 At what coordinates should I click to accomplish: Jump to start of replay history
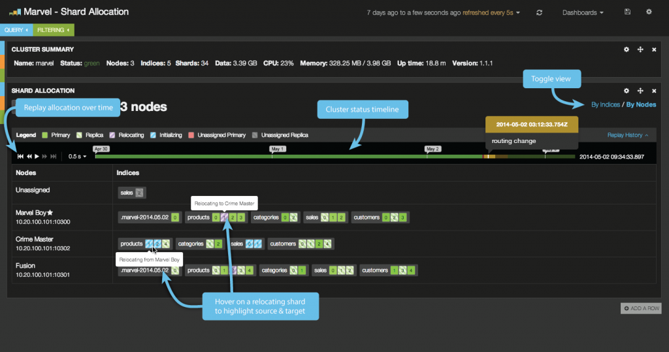pyautogui.click(x=20, y=157)
